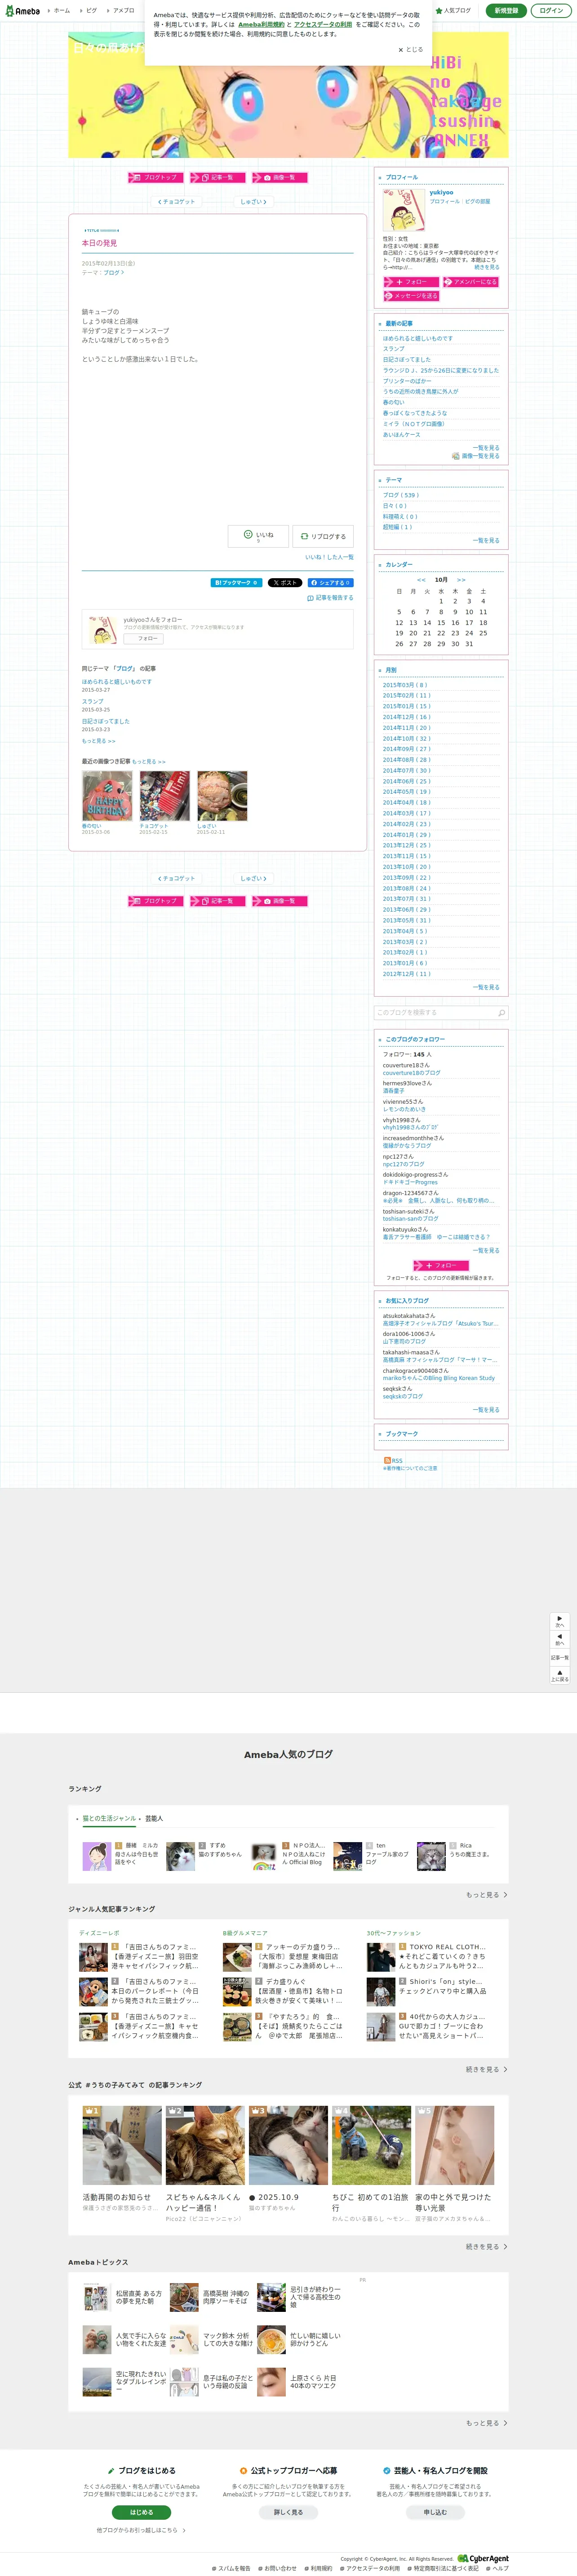The image size is (577, 2576).
Task: Click the top 記事一覧 button
Action: tap(217, 178)
